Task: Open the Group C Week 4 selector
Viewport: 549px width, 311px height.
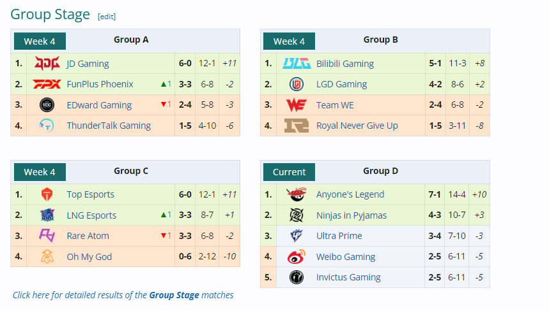Action: [x=40, y=172]
